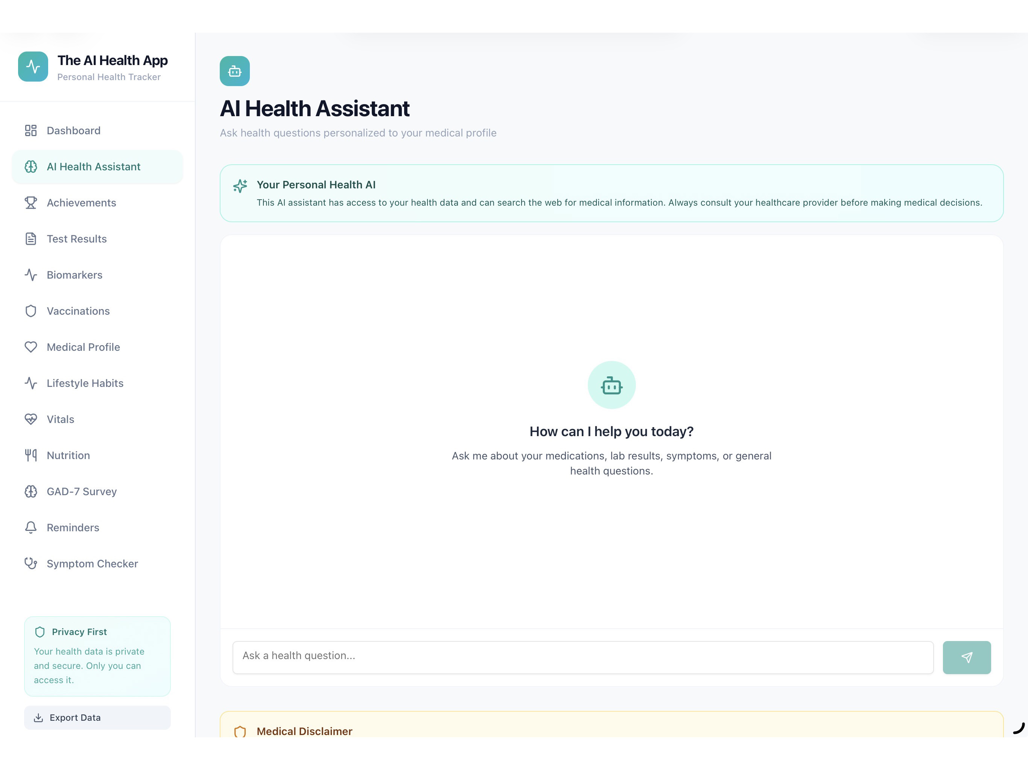
Task: Click the Privacy First heading
Action: [79, 632]
